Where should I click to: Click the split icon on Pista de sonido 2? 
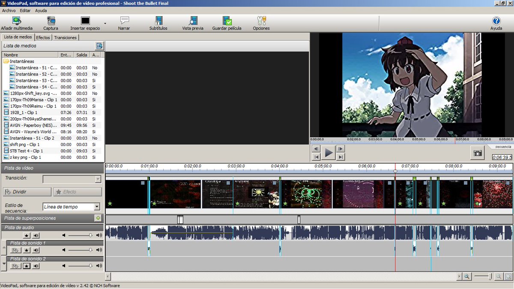click(x=15, y=266)
